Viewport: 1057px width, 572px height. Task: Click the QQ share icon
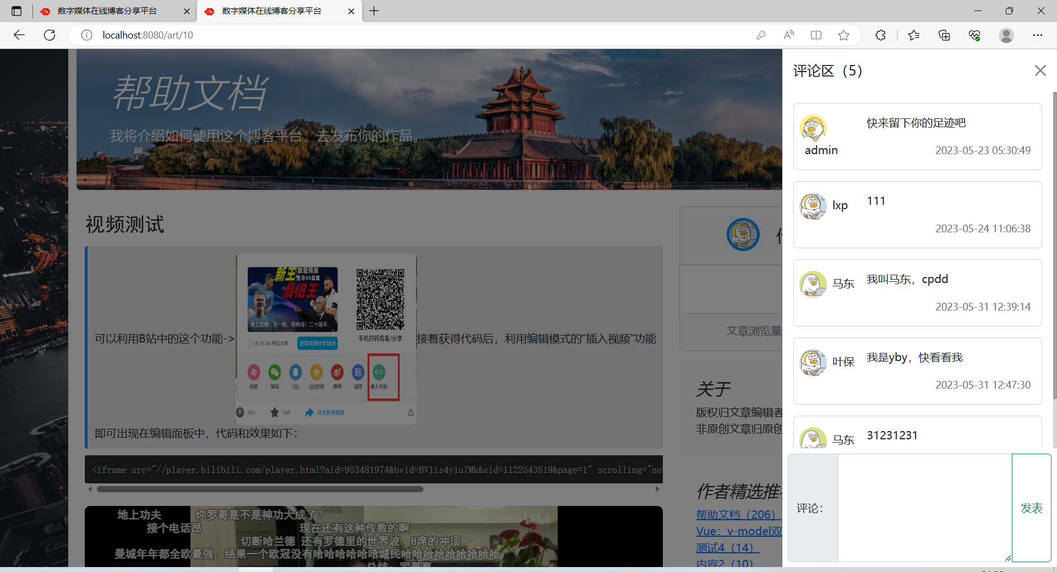(x=296, y=372)
